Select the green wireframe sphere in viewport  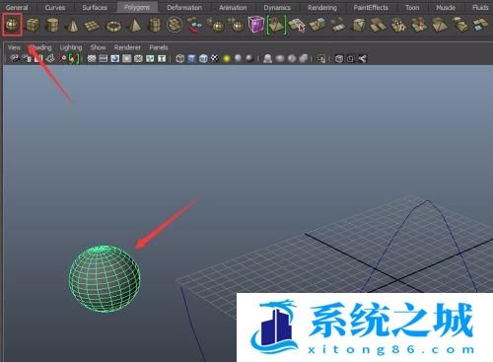click(x=105, y=278)
